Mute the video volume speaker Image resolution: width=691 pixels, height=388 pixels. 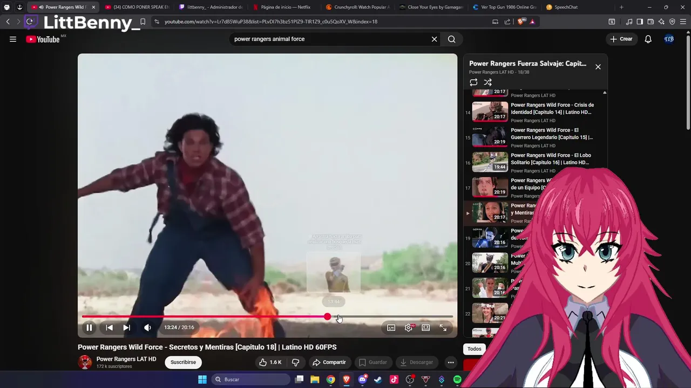coord(147,328)
